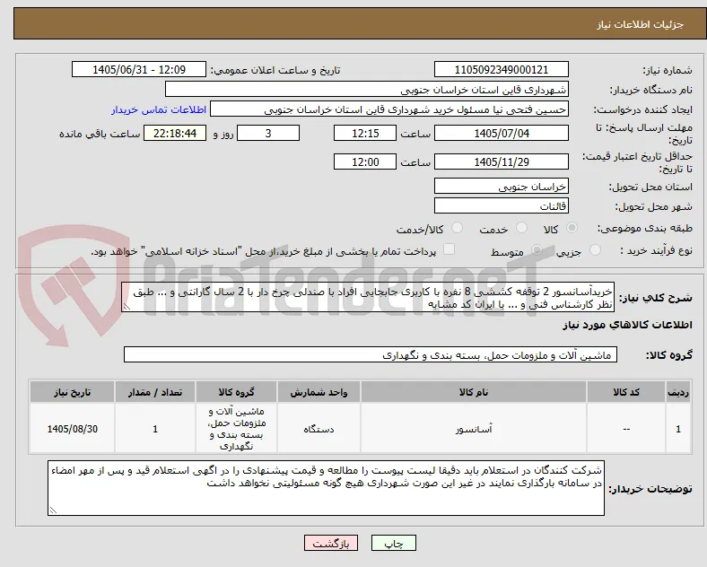Image resolution: width=707 pixels, height=567 pixels.
Task: Click the دستگاه unit cell
Action: pyautogui.click(x=319, y=429)
